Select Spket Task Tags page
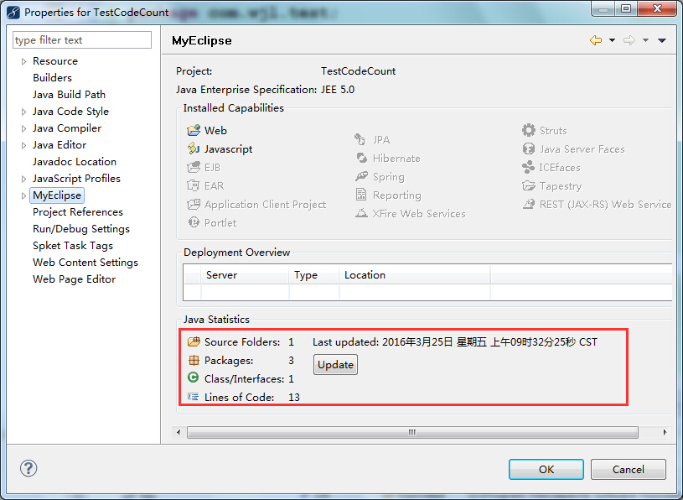Screen dimensions: 683x500 click(x=73, y=246)
